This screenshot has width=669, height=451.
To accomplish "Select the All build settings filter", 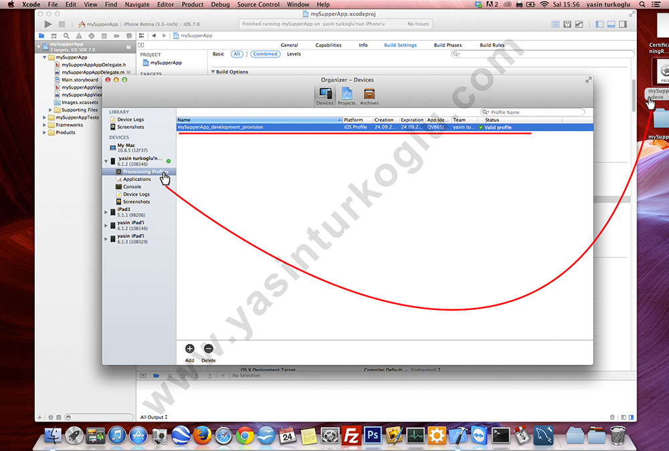I will point(237,54).
